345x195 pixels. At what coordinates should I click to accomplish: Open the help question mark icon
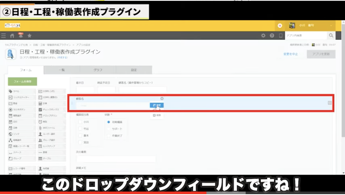click(273, 36)
